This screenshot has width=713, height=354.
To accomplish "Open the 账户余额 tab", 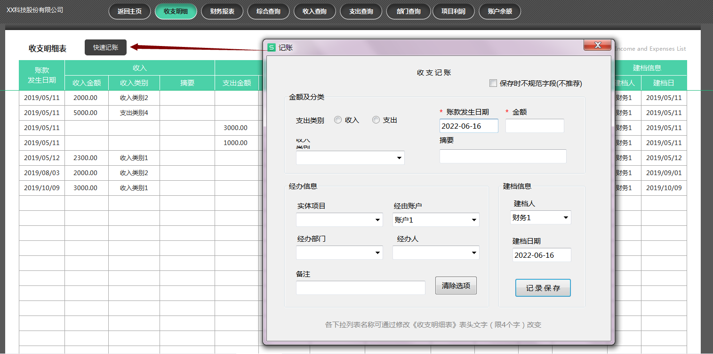I will (499, 12).
